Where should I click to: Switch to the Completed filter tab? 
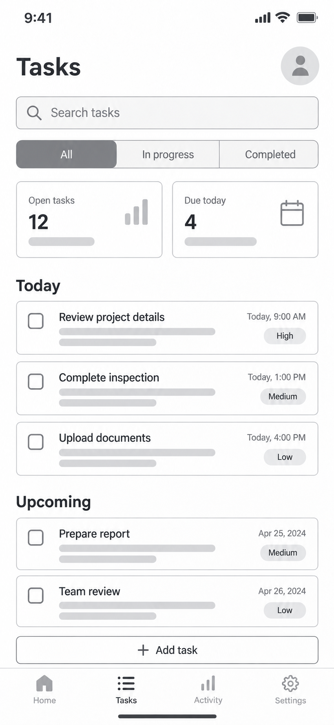click(269, 154)
